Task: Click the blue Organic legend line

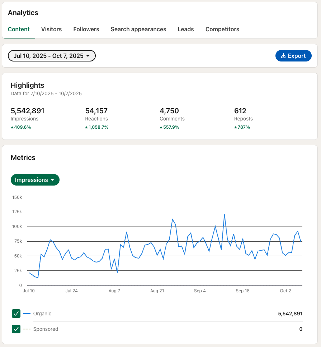Action: click(x=27, y=314)
